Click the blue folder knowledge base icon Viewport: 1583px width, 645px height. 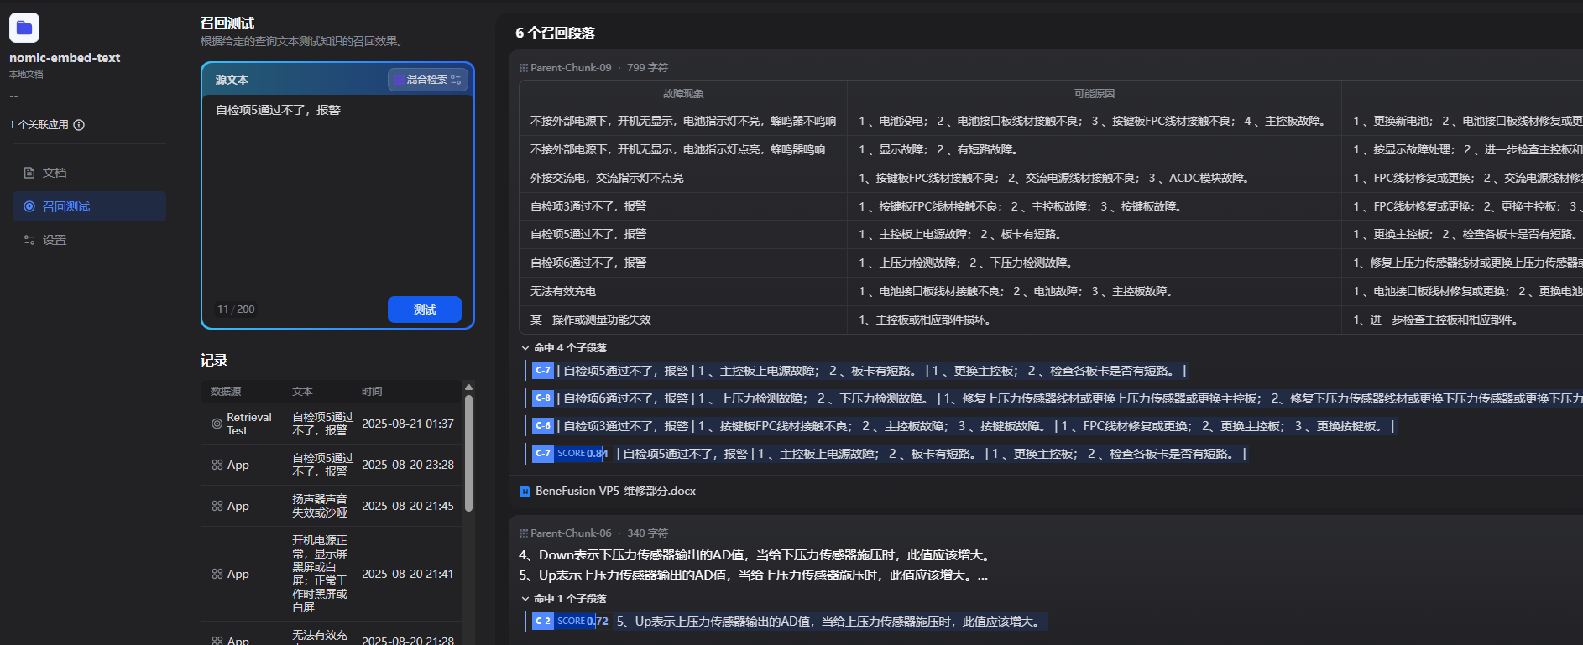pos(24,28)
